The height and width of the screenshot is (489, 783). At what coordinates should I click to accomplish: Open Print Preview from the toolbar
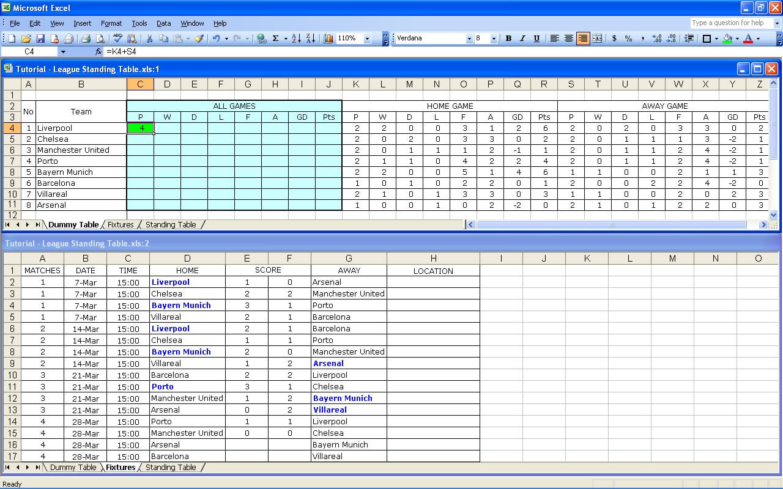click(100, 39)
